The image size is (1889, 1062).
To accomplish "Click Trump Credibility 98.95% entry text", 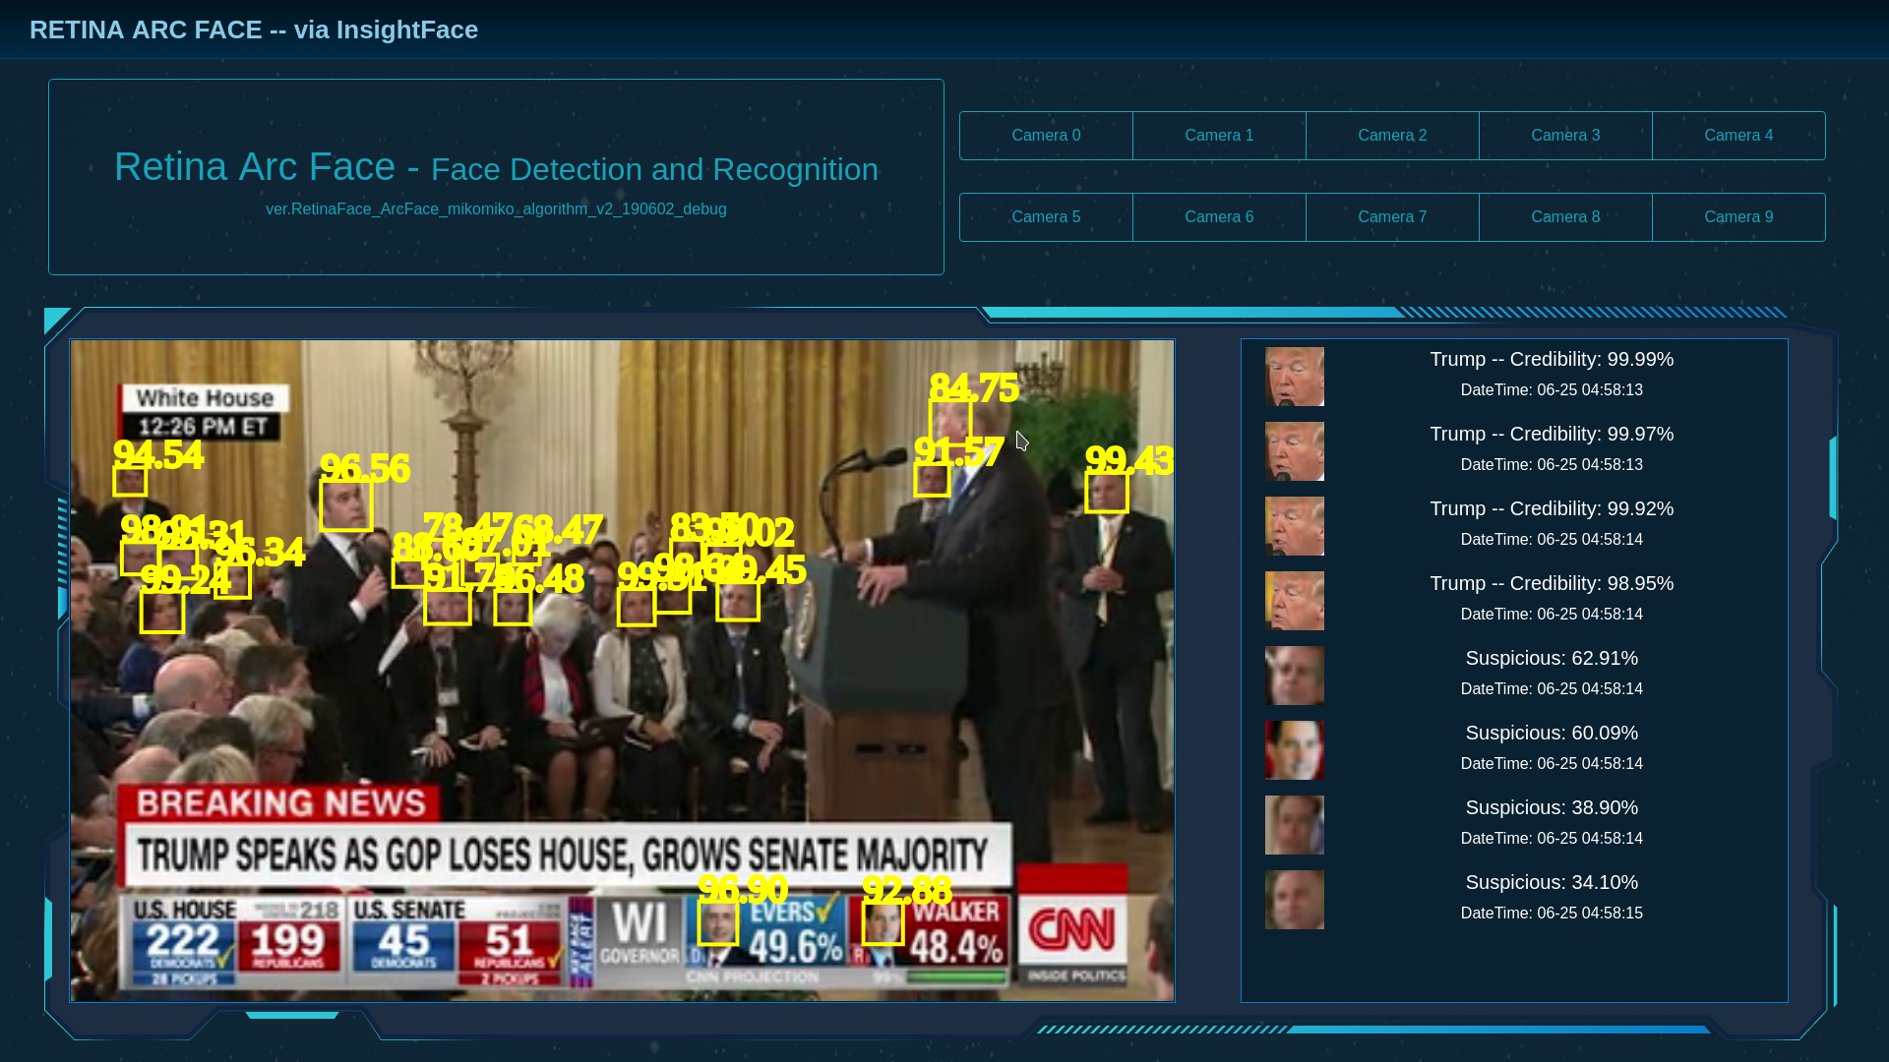I will [x=1551, y=583].
